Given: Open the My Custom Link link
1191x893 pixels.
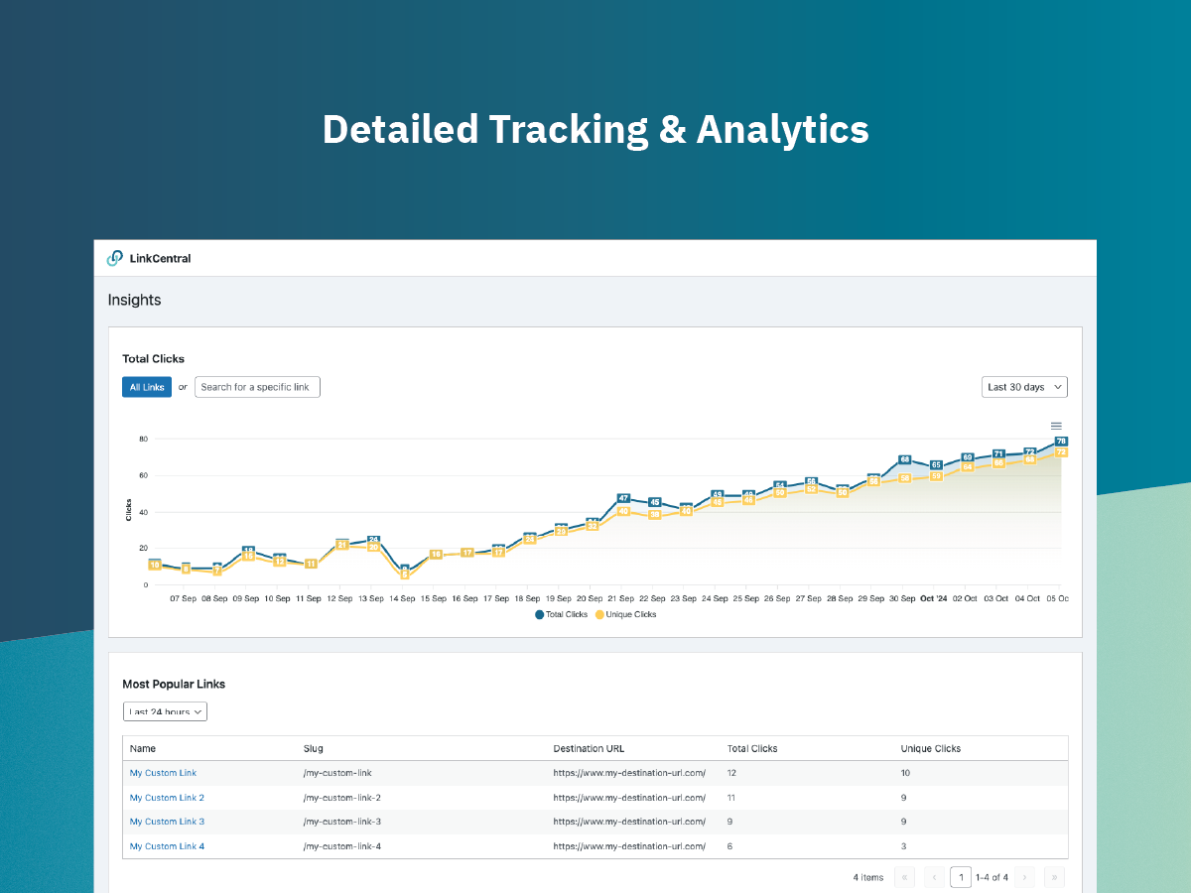Looking at the screenshot, I should click(163, 773).
